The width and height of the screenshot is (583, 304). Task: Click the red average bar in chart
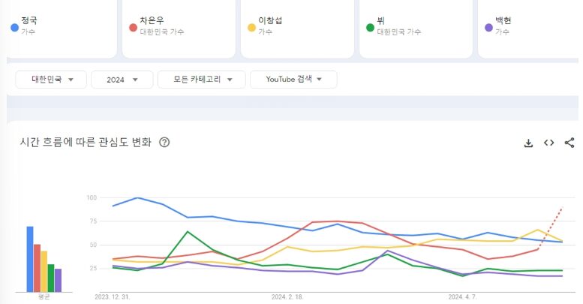pyautogui.click(x=37, y=268)
